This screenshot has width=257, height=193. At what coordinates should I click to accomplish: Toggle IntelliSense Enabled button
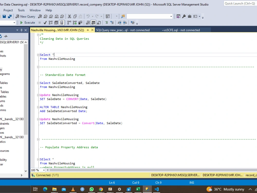[x=62, y=23]
